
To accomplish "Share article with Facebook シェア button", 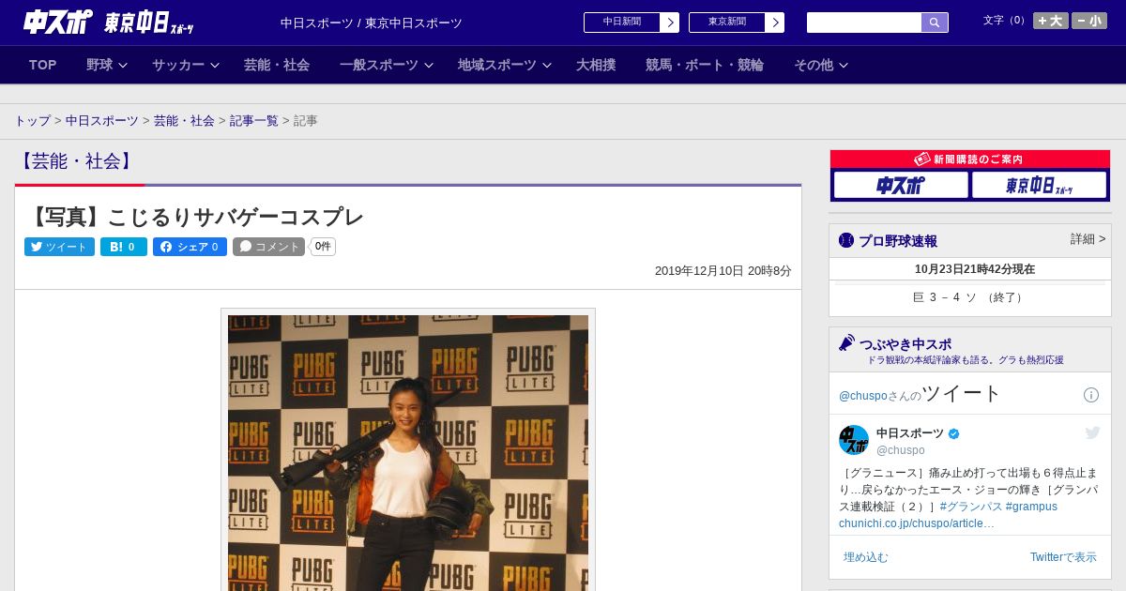I will point(190,247).
